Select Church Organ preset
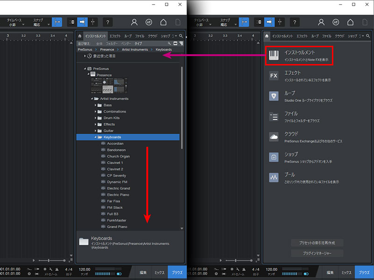Image resolution: width=374 pixels, height=280 pixels. [x=118, y=157]
